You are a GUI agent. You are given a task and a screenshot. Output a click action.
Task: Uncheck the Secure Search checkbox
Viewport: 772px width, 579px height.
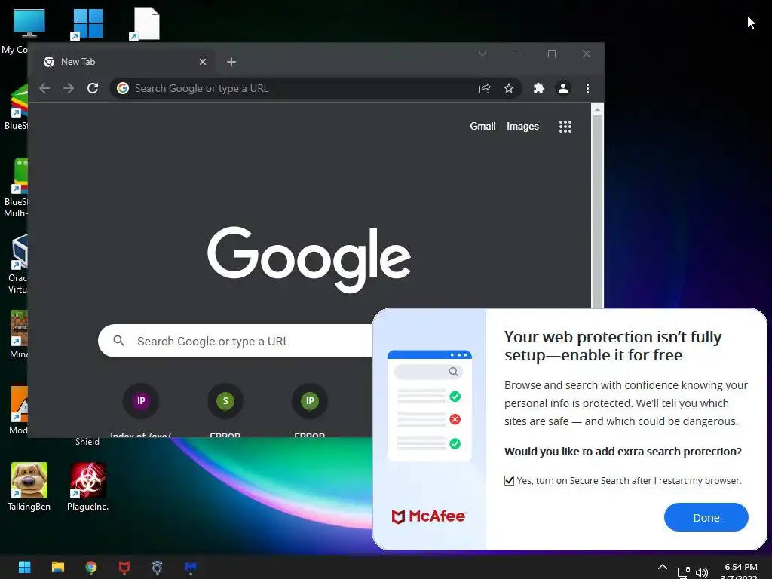pyautogui.click(x=509, y=480)
